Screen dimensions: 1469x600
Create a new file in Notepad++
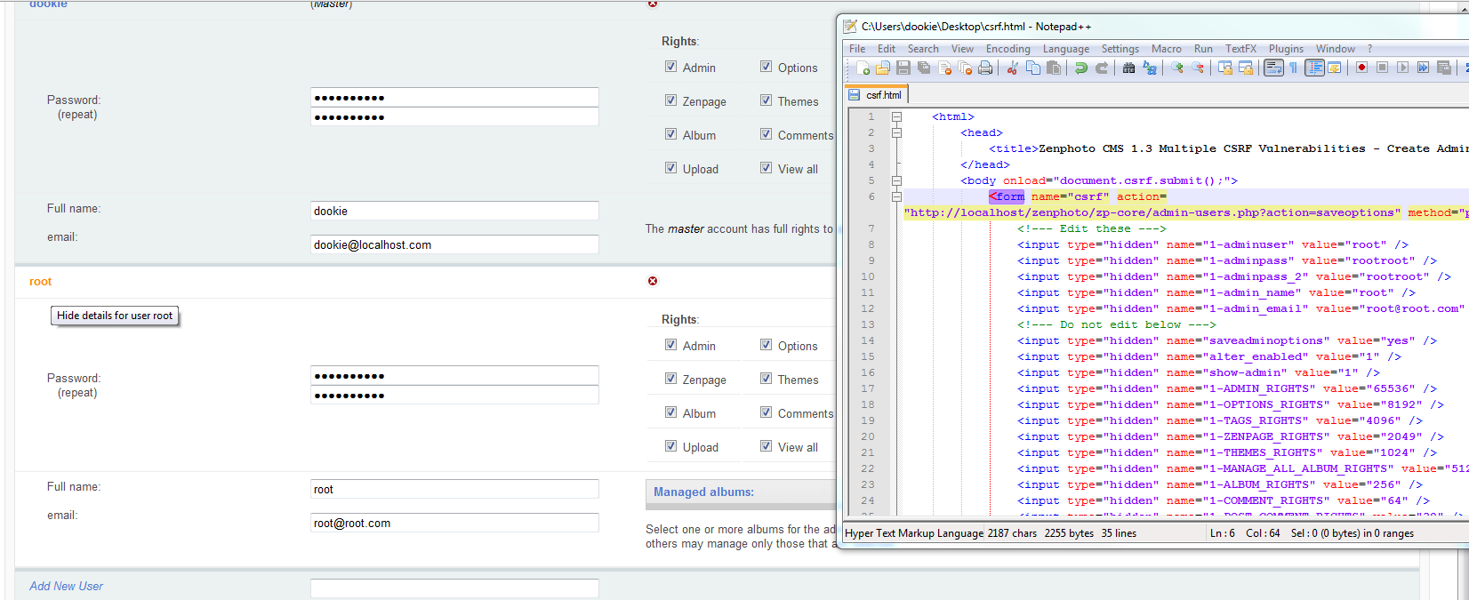pyautogui.click(x=863, y=68)
